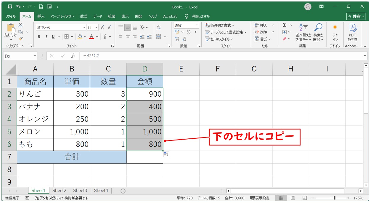
Task: Switch to Sheet2 tab
Action: tap(59, 191)
